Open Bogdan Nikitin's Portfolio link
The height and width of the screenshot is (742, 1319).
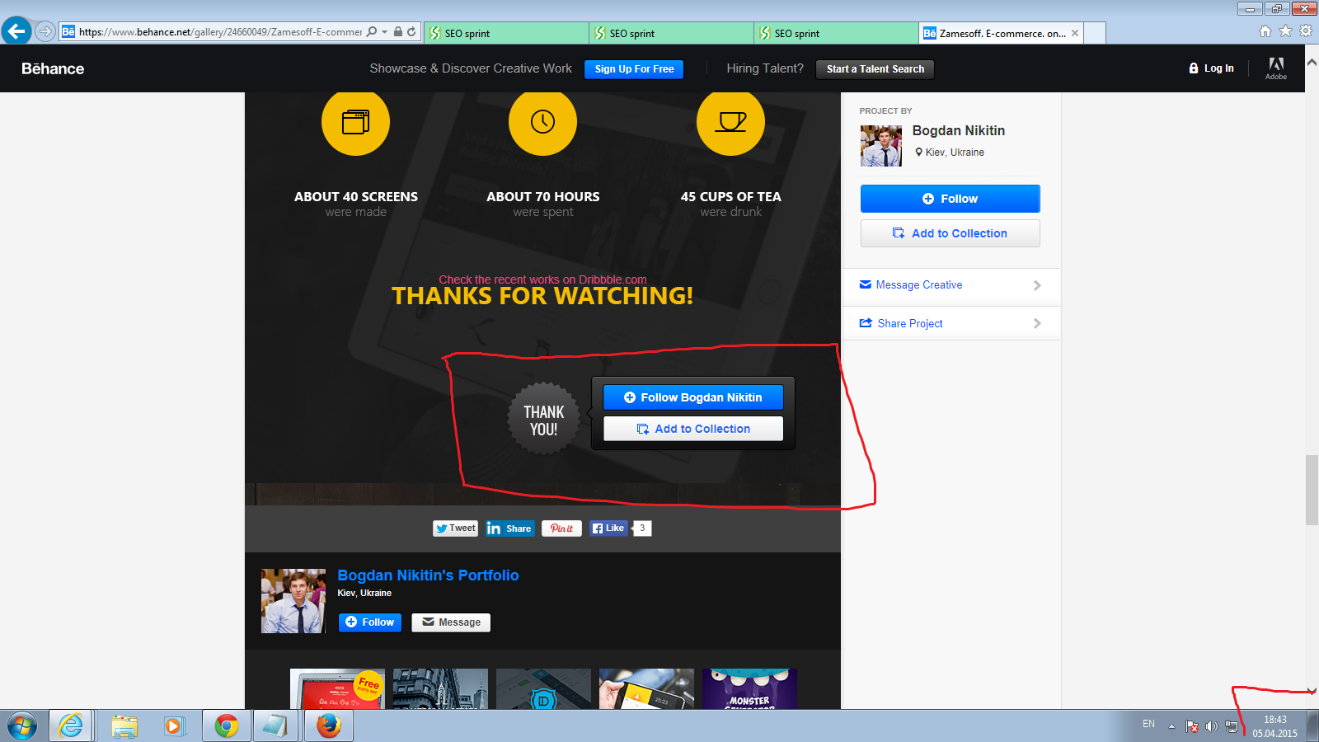click(428, 575)
